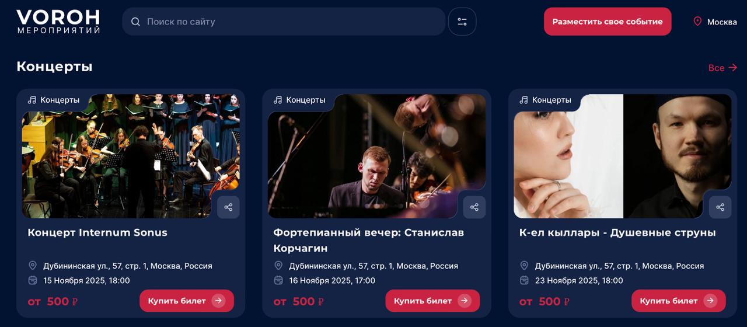Open the Москва city selector

pos(715,22)
